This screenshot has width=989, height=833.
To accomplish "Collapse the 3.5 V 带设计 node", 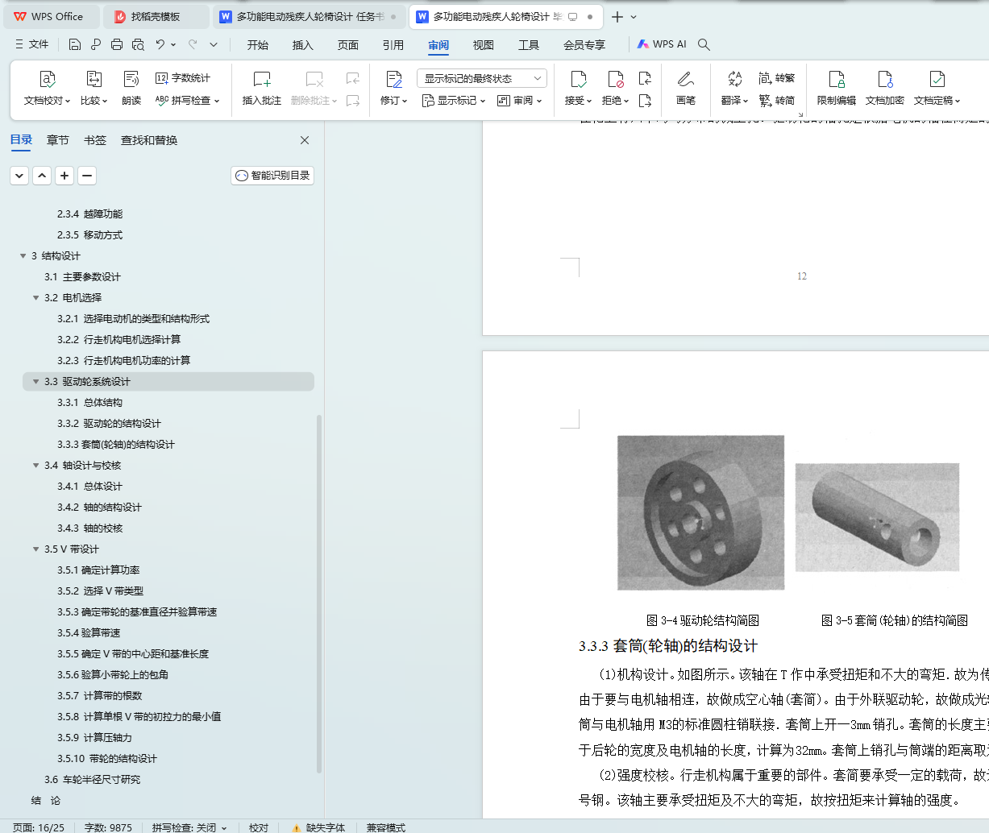I will (35, 549).
